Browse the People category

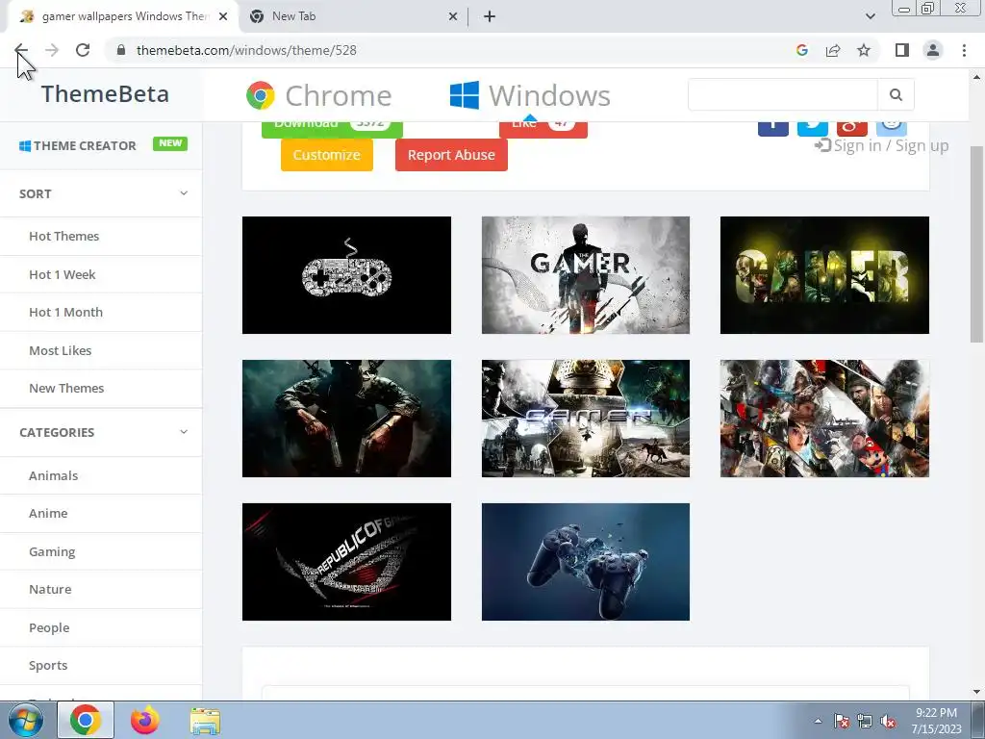pos(49,627)
